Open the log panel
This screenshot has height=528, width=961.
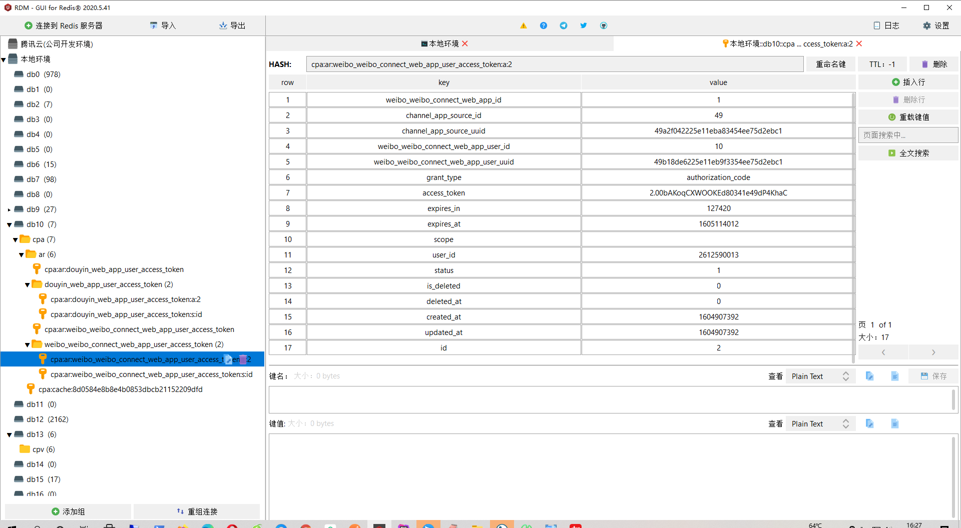[x=886, y=25]
